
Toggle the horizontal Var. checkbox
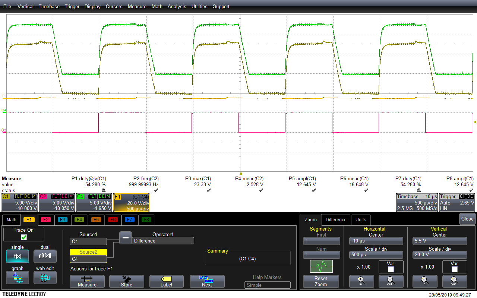(391, 269)
